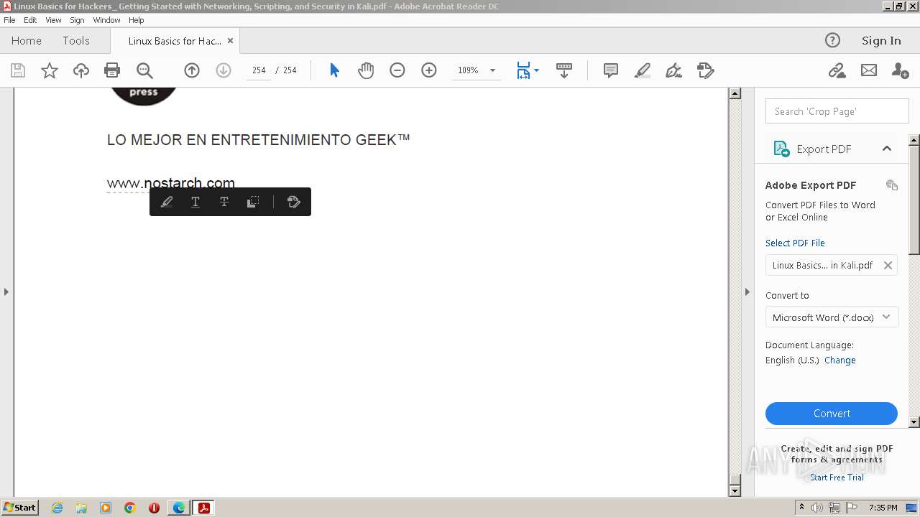Open Opera from the taskbar
This screenshot has height=517, width=920.
154,508
